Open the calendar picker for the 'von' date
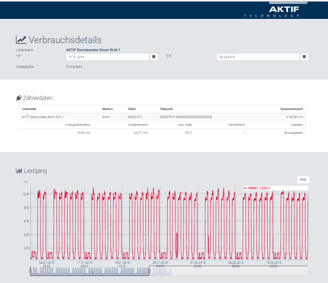 pyautogui.click(x=154, y=57)
